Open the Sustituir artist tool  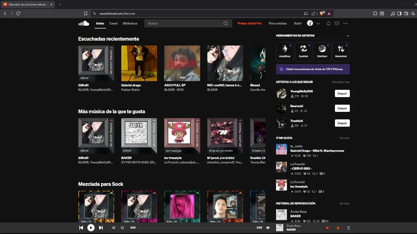point(303,51)
